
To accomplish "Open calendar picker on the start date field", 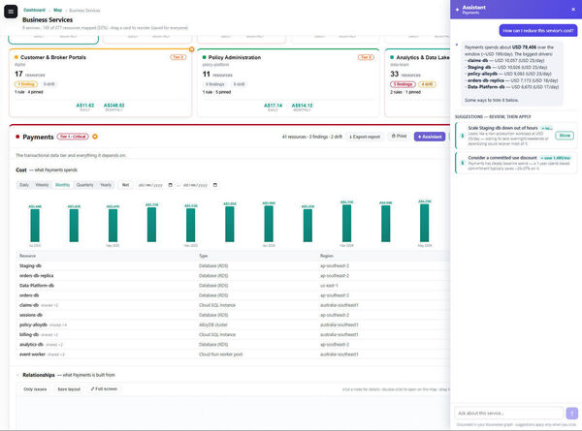I will tap(171, 185).
